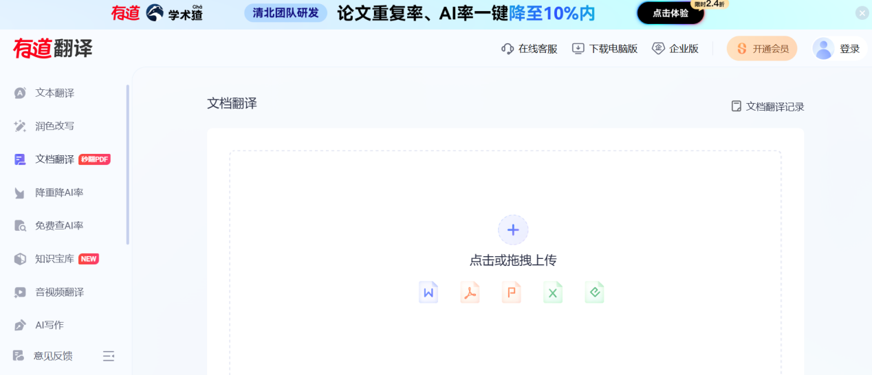872x375 pixels.
Task: Click the Word file type icon
Action: click(428, 293)
